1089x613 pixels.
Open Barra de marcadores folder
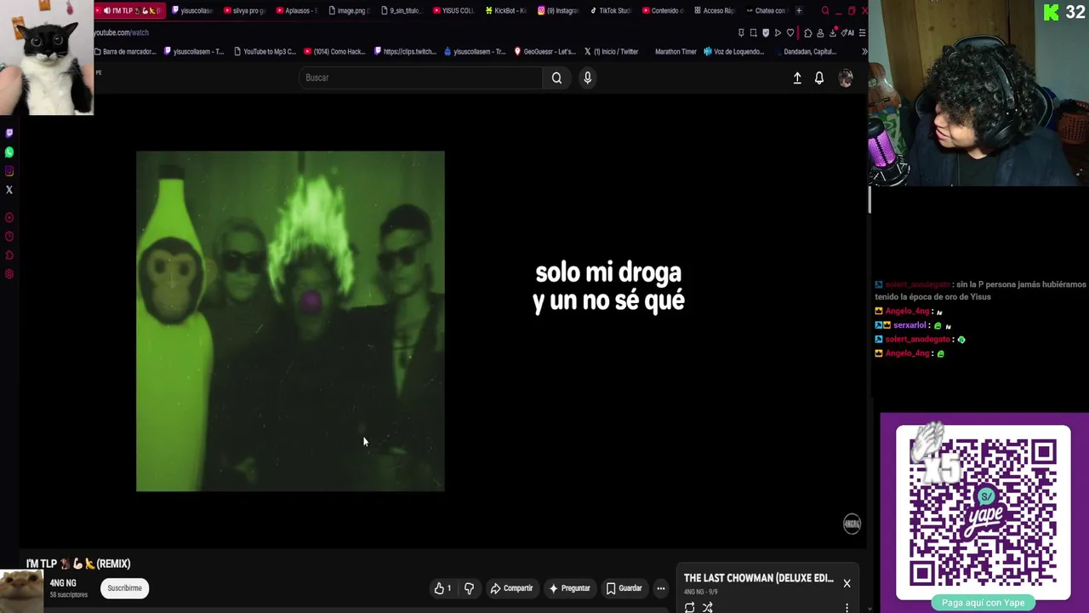(x=126, y=52)
